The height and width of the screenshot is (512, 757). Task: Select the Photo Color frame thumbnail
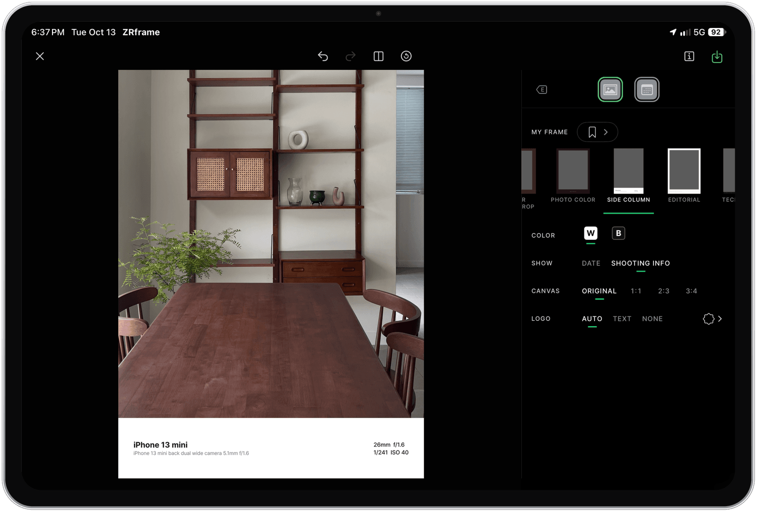(x=573, y=171)
